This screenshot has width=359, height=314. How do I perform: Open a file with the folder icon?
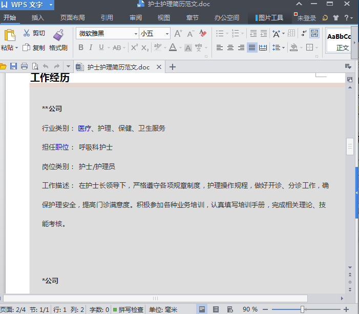(3, 66)
